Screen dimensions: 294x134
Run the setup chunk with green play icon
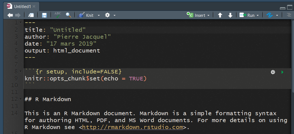[282, 72]
